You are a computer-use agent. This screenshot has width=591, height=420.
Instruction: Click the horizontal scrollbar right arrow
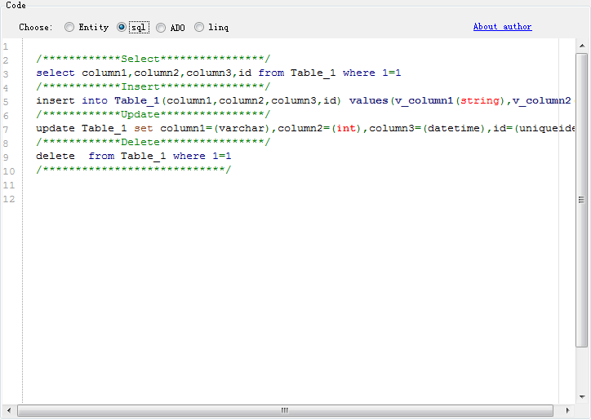click(567, 410)
